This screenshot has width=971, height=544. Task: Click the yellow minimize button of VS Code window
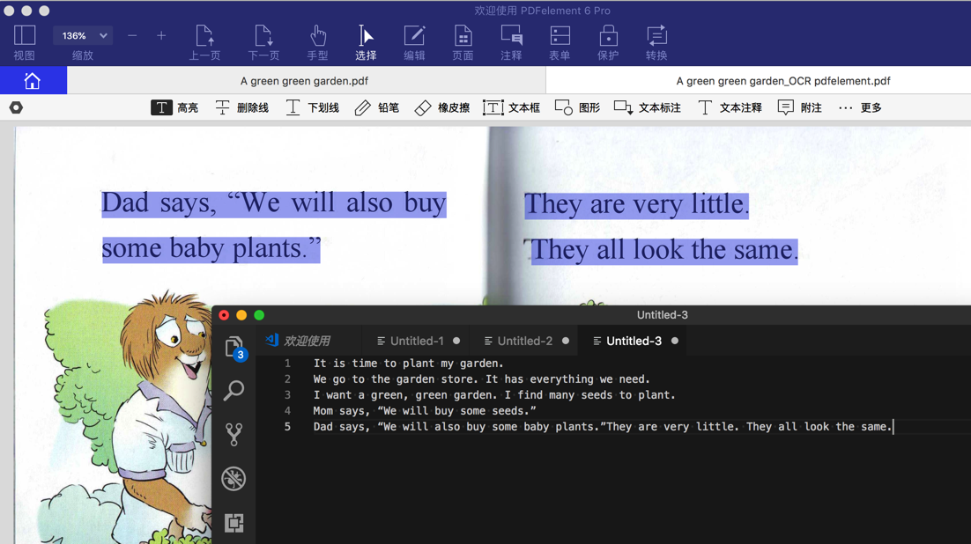click(x=241, y=315)
